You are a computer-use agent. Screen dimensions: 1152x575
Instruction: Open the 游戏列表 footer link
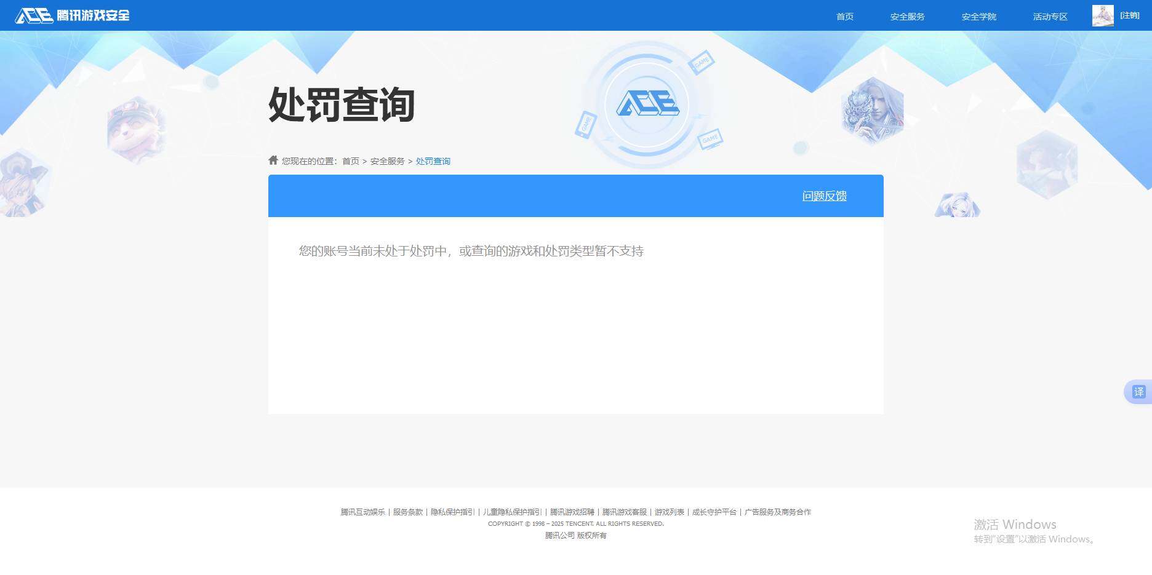[669, 512]
